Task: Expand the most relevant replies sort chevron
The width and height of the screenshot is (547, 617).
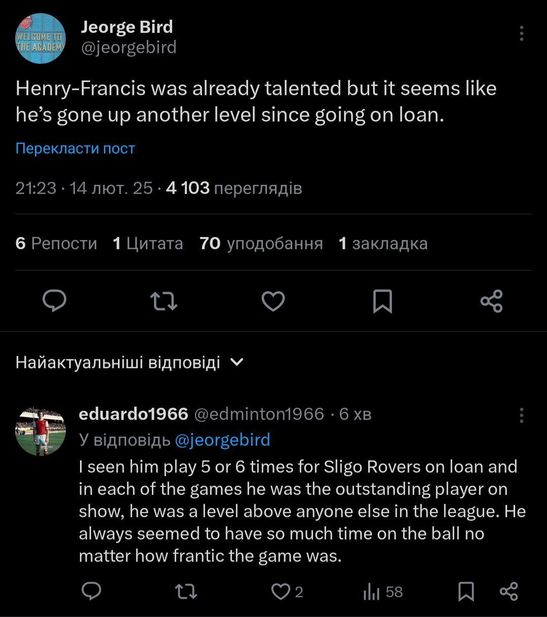Action: click(237, 362)
